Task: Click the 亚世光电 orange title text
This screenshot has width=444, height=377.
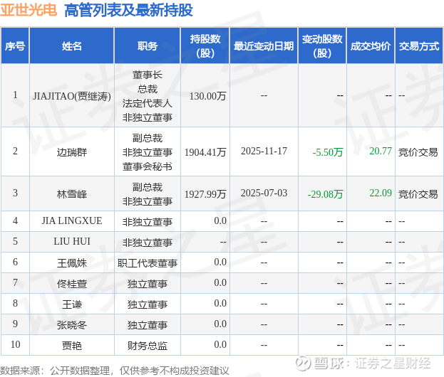Action: pyautogui.click(x=29, y=10)
